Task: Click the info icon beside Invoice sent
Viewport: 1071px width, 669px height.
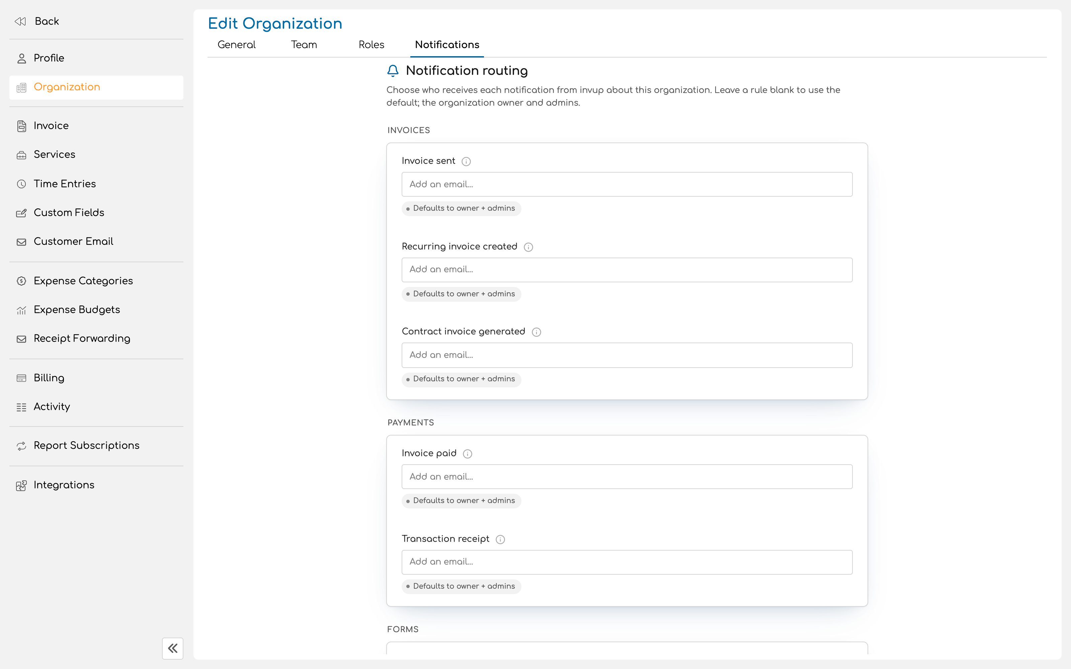Action: 466,162
